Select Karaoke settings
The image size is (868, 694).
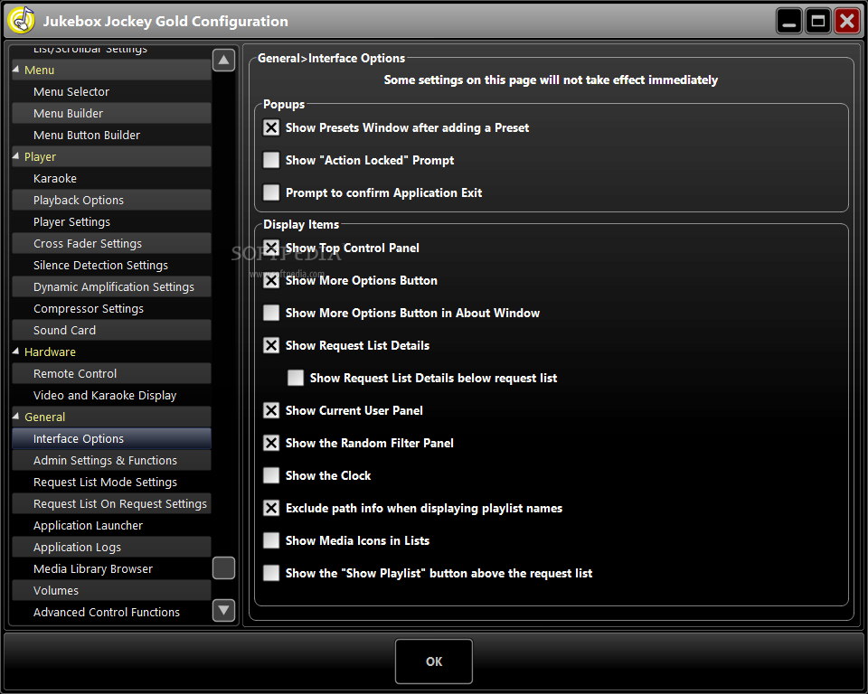(x=111, y=178)
